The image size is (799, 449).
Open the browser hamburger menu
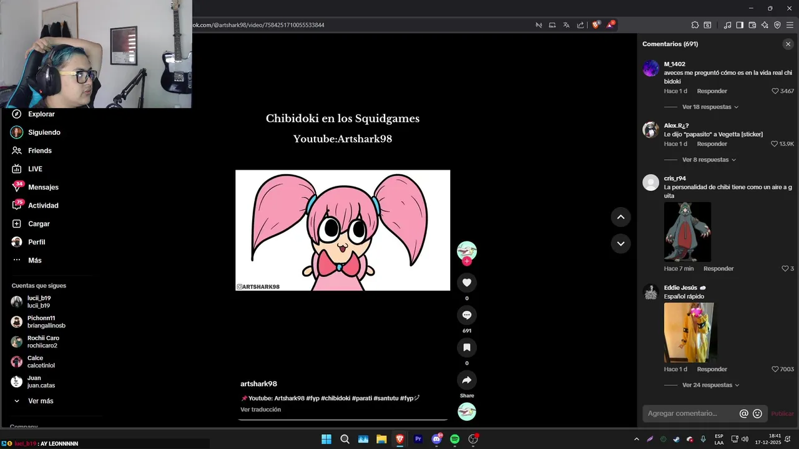coord(790,25)
